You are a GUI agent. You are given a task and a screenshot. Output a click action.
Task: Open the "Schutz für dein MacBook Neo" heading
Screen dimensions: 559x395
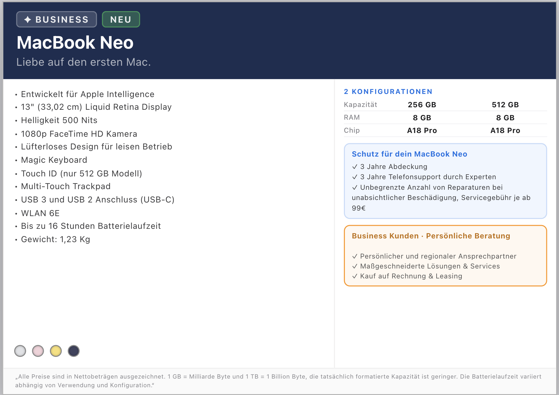coord(410,154)
